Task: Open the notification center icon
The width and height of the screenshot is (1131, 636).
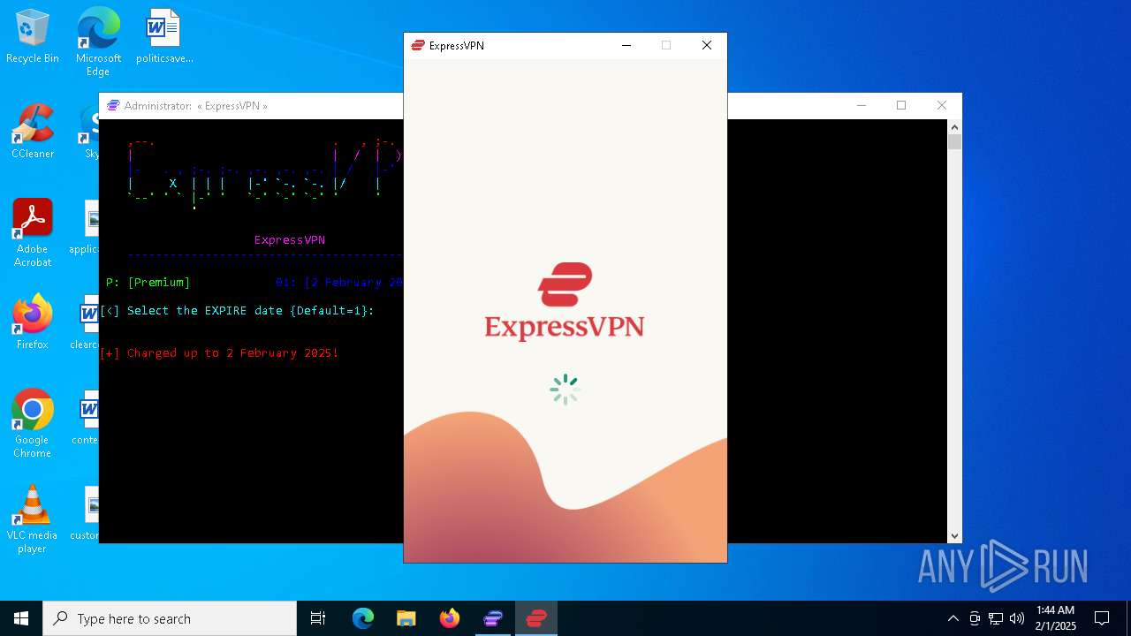Action: click(x=1102, y=618)
